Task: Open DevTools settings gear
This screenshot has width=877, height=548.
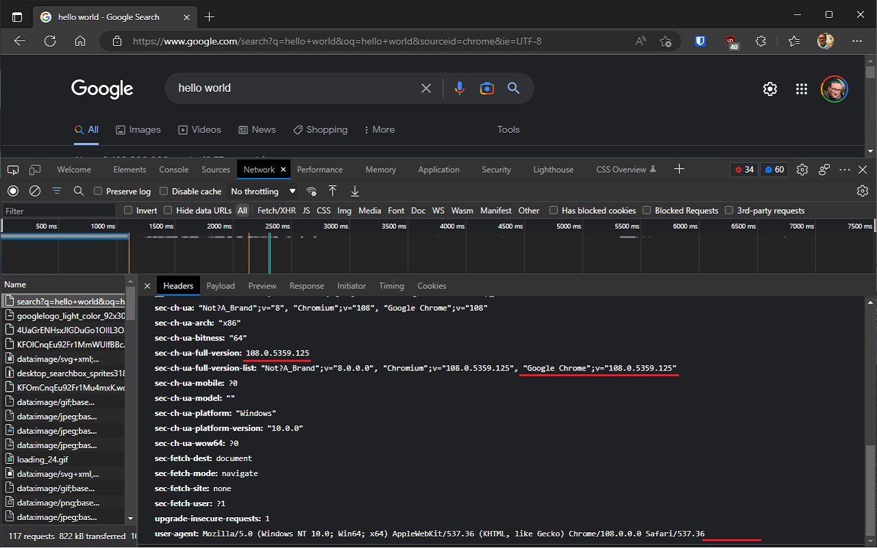Action: click(802, 170)
